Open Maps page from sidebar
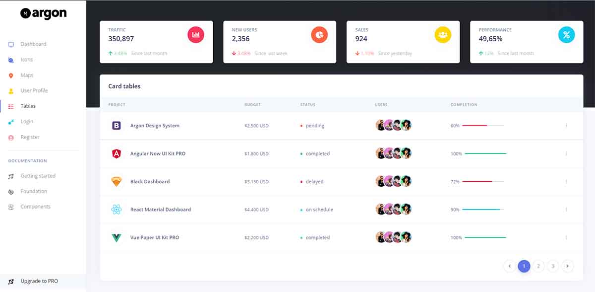595x292 pixels. coord(27,75)
